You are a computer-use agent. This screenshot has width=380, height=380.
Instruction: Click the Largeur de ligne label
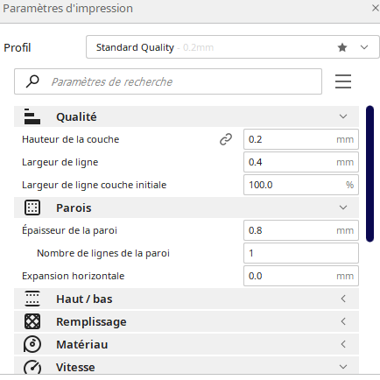click(x=60, y=162)
